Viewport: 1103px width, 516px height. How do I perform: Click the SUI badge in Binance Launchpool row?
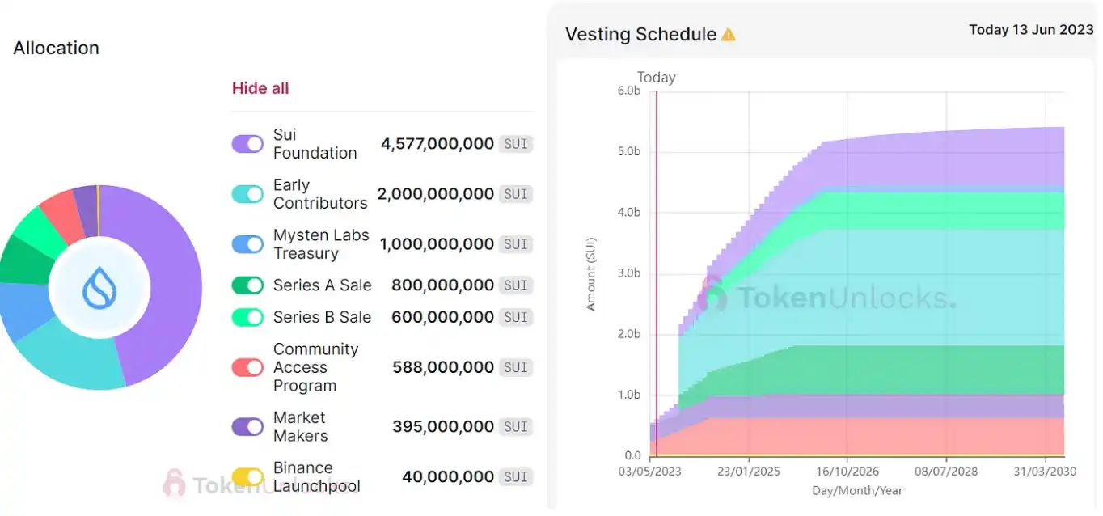pyautogui.click(x=516, y=476)
